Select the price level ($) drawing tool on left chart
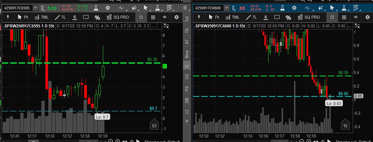Screen dimensions: 373x142 [75, 17]
